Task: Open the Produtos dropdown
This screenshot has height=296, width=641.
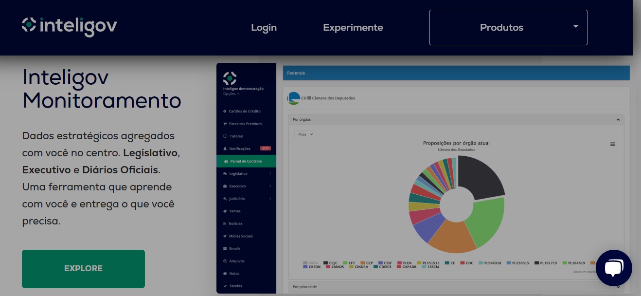Action: (508, 27)
